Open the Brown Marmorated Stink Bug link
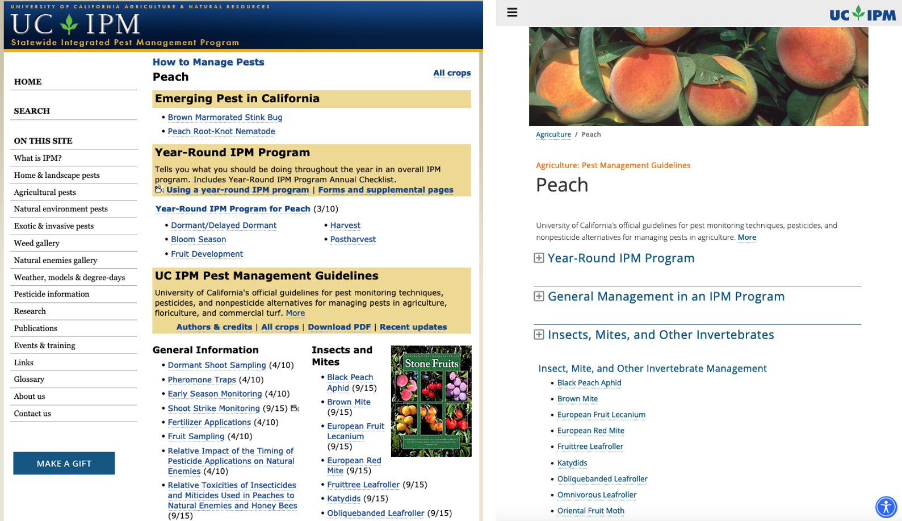 pyautogui.click(x=225, y=117)
